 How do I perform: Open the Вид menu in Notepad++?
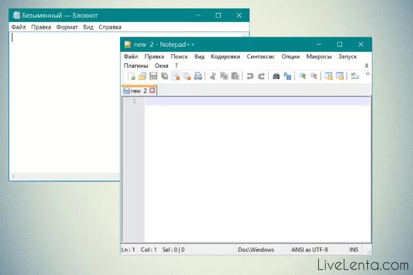199,56
